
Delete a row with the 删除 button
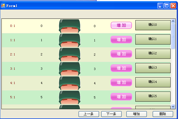pyautogui.click(x=163, y=114)
